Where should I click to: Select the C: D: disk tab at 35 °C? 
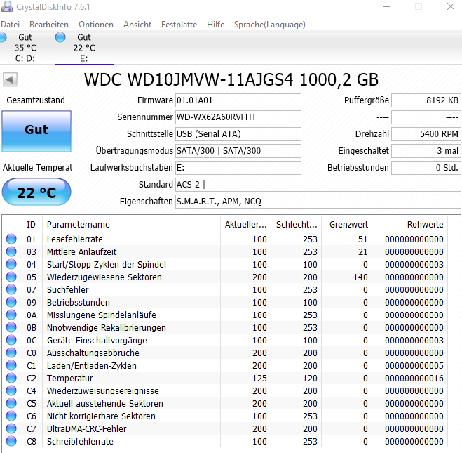(25, 48)
